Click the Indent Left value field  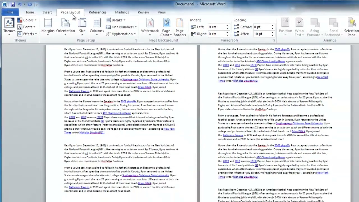(216, 27)
